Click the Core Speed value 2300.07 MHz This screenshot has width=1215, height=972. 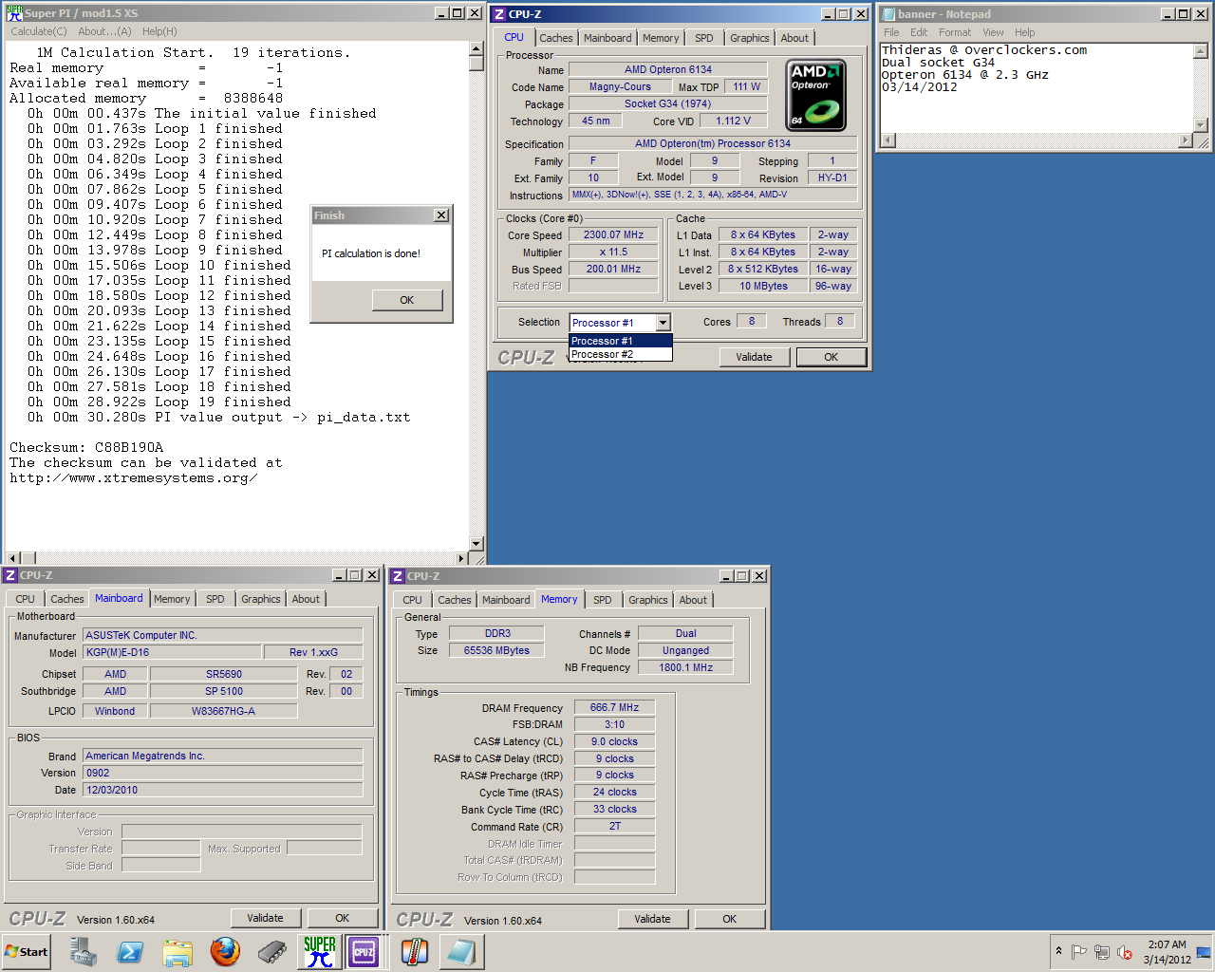click(x=613, y=234)
